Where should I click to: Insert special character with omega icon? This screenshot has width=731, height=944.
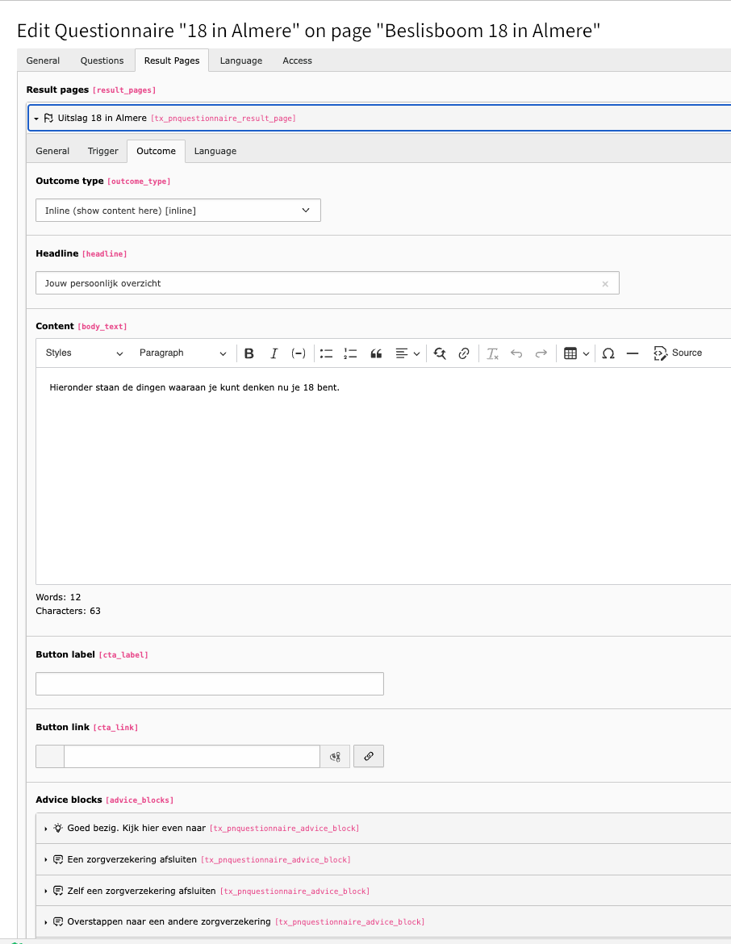click(608, 353)
